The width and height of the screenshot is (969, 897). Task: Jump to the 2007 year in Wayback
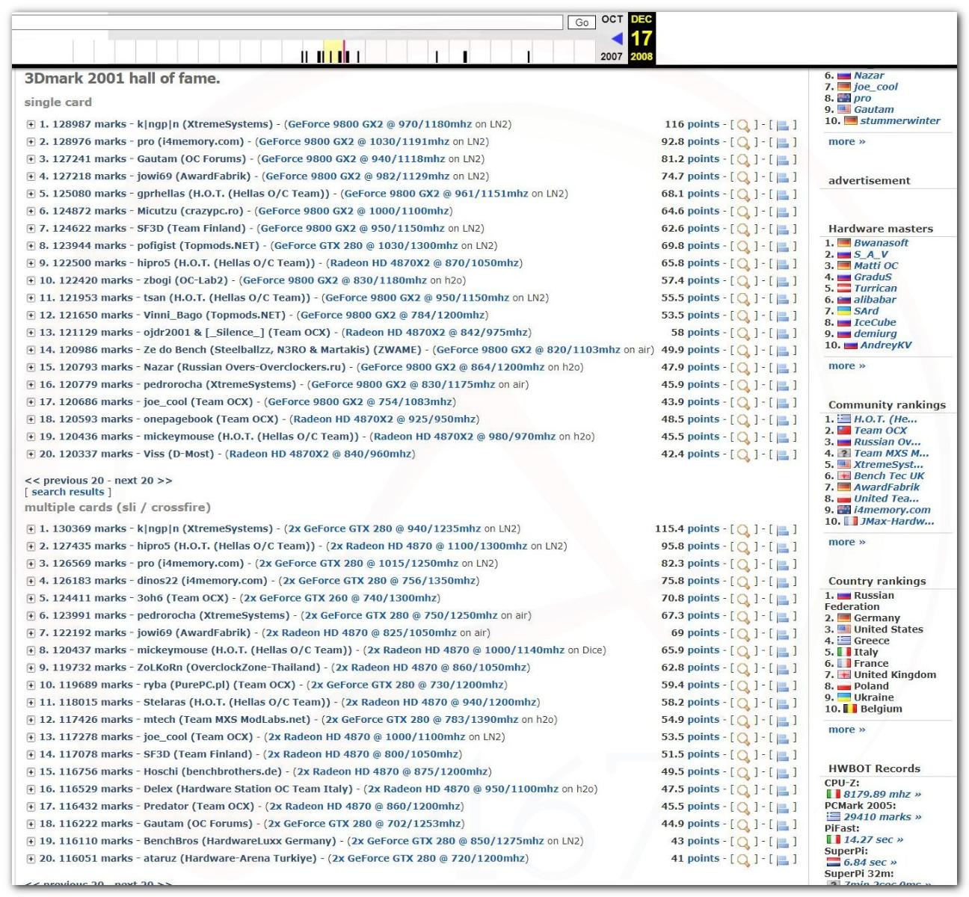pos(611,57)
